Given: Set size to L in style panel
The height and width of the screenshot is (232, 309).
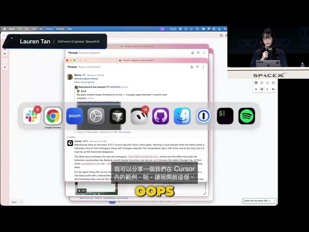Looking at the screenshot, I should [267, 89].
